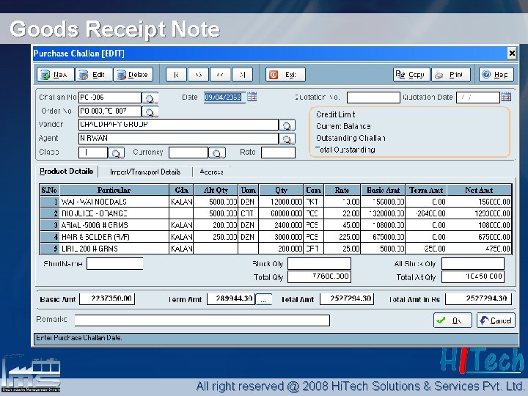Select ARIAL-500G # GRMS row particular

tap(114, 225)
